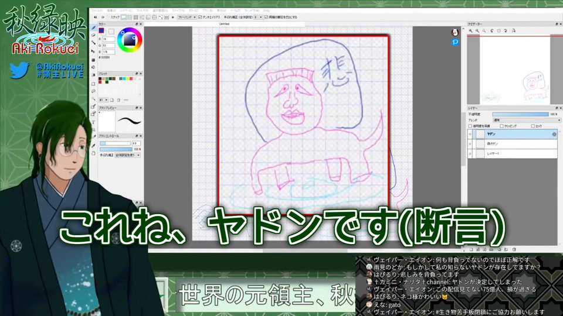
Task: Select the レイヤー1 layer row
Action: [514, 154]
